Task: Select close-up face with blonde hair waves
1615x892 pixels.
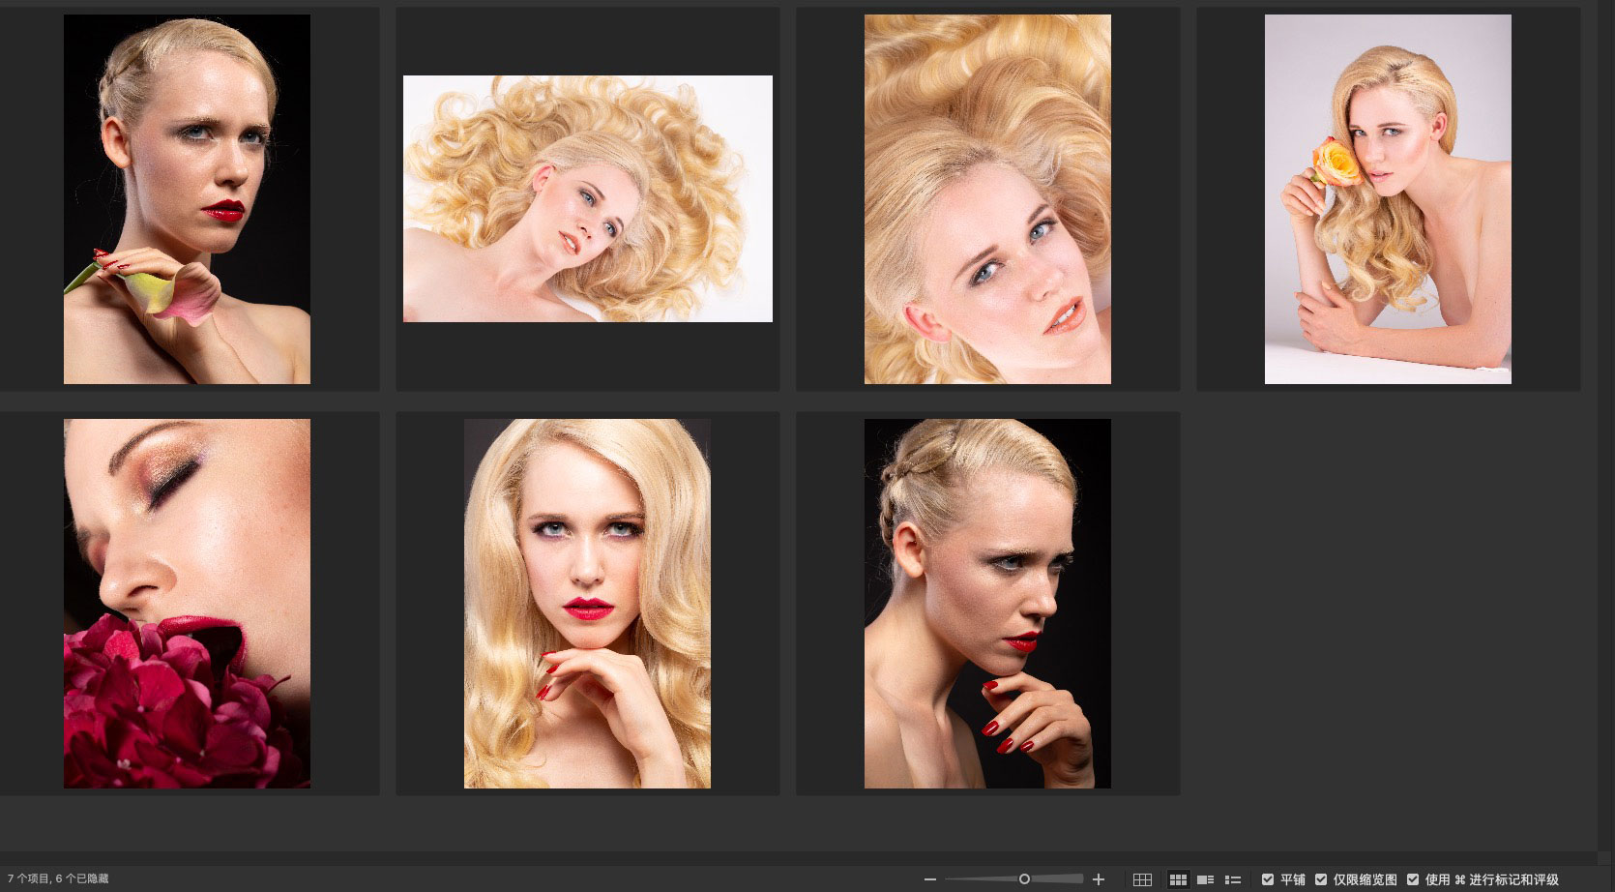Action: pos(987,199)
